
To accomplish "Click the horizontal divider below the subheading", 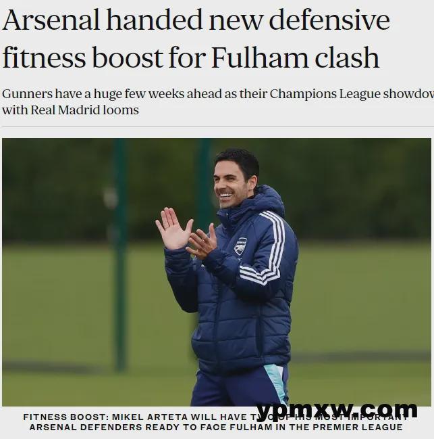I will click(x=217, y=126).
